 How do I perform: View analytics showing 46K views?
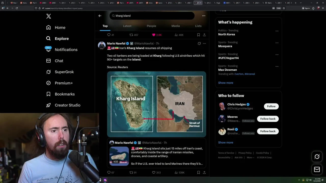[x=179, y=35]
